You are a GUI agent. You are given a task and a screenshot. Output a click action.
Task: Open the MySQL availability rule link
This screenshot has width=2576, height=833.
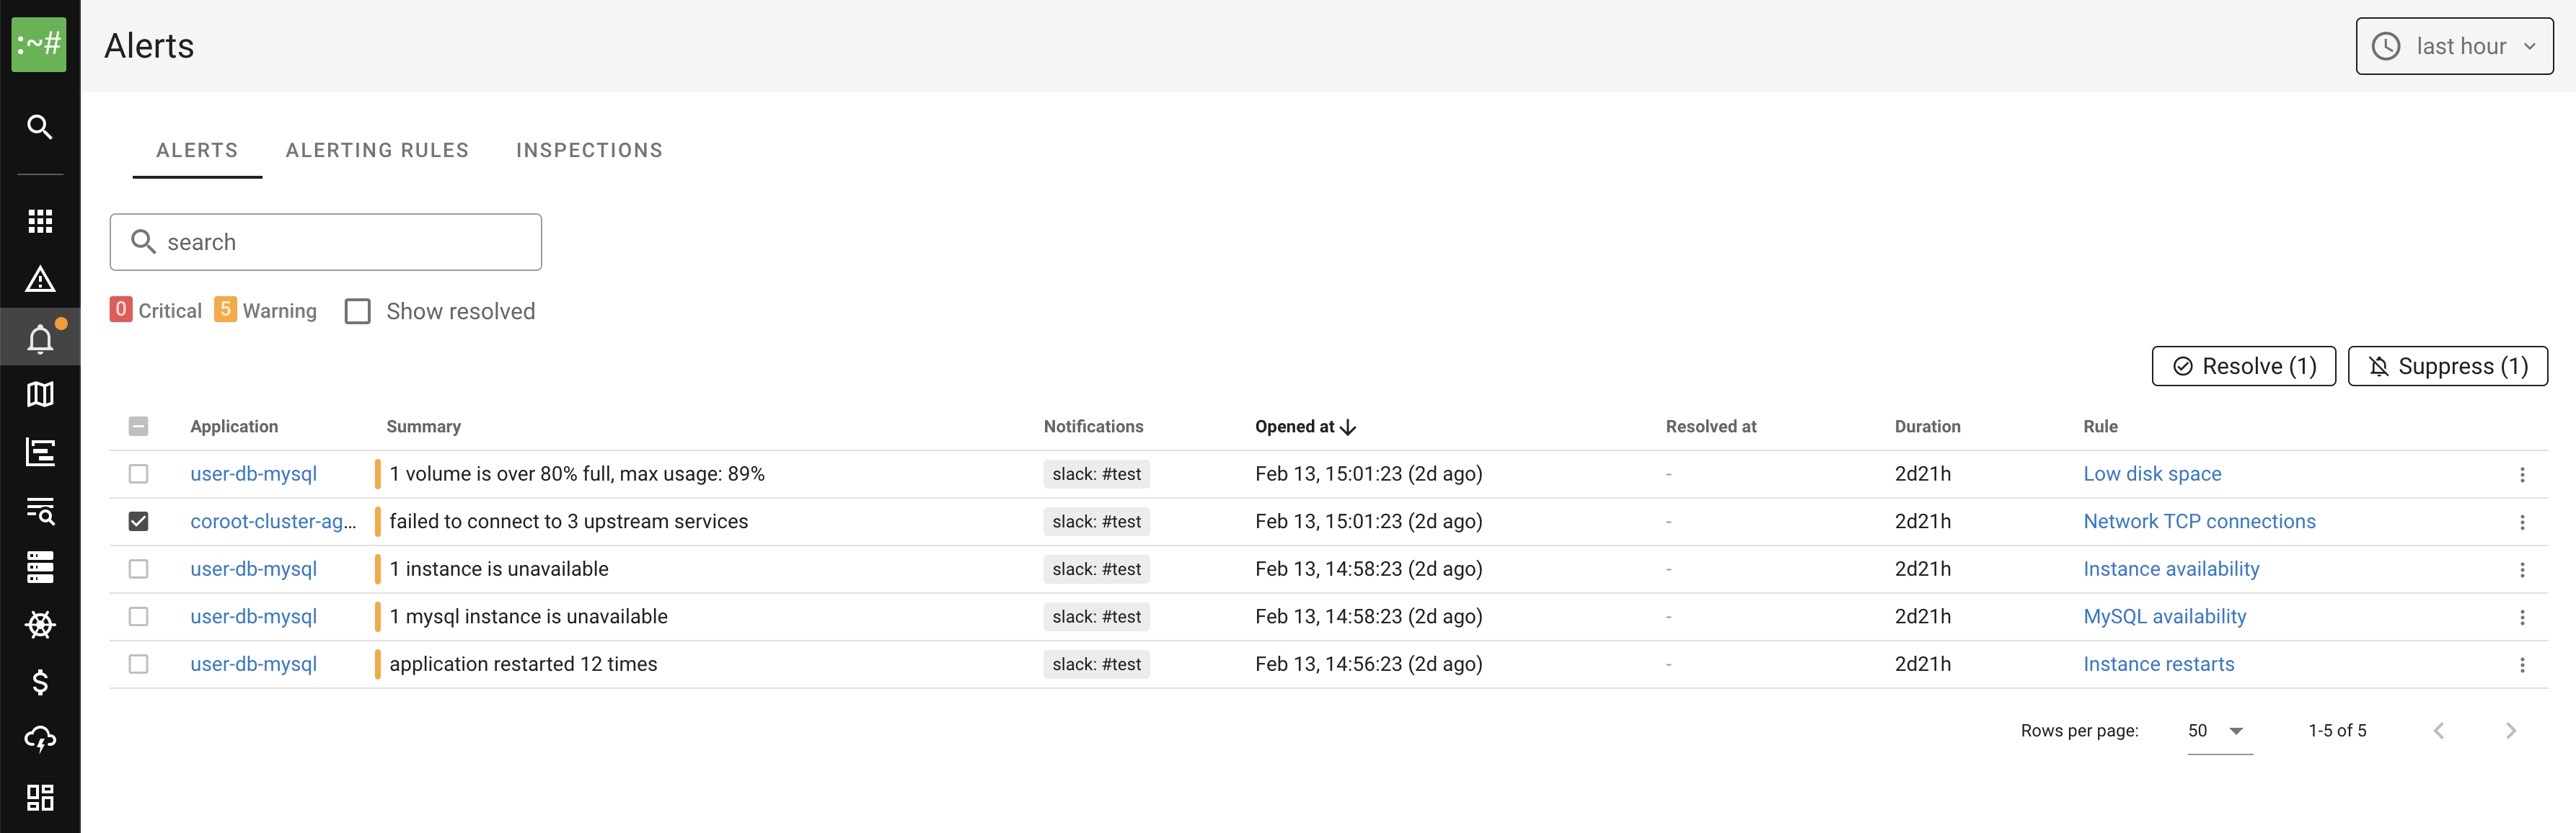tap(2164, 618)
